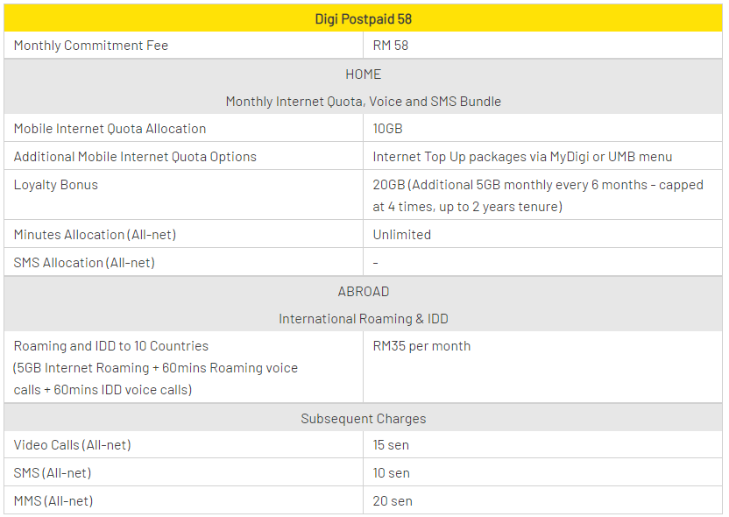Click the RM 58 fee value
Viewport: 729px width, 517px height.
pos(391,46)
